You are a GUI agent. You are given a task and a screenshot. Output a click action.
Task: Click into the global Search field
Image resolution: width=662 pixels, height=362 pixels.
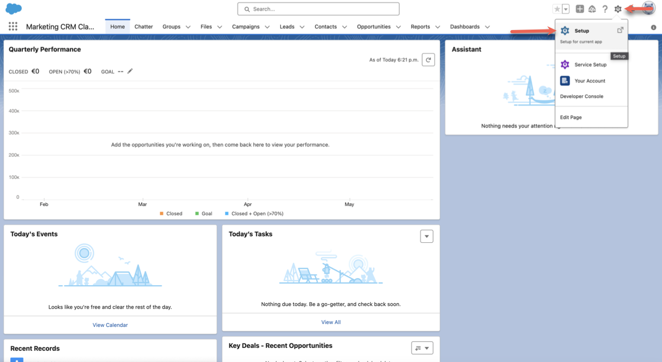coord(318,9)
